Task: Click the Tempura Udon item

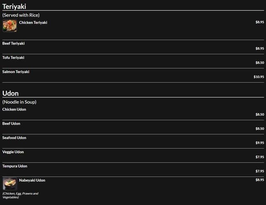Action: tap(15, 166)
